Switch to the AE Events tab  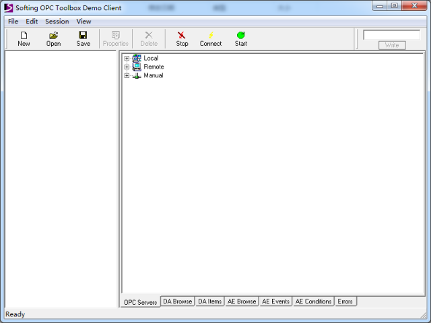pyautogui.click(x=275, y=301)
